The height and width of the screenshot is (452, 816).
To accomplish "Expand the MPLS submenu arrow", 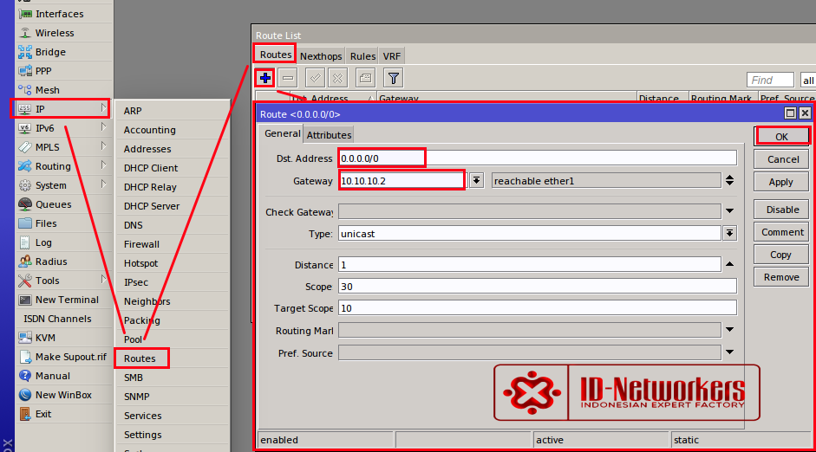I will coord(103,146).
